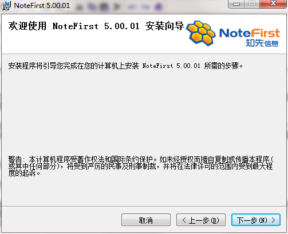The height and width of the screenshot is (234, 288).
Task: Click the blurred gray arrow icon behind the title bar
Action: 117,7
